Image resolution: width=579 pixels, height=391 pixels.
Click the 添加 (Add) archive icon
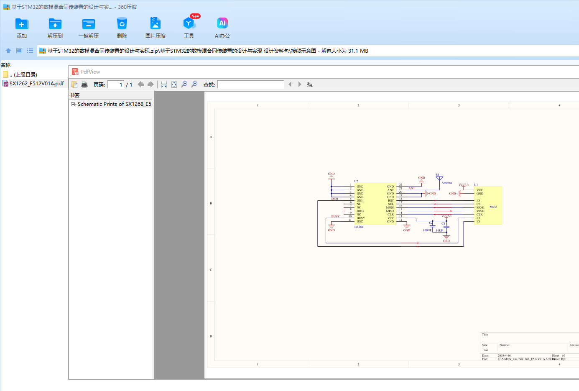tap(21, 24)
